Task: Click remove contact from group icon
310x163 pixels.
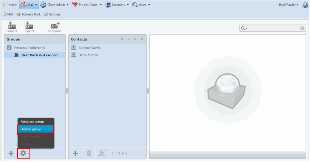Action: 101,153
